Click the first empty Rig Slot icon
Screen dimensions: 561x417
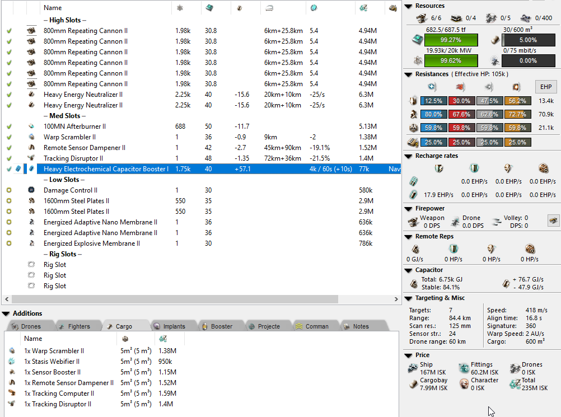(31, 265)
